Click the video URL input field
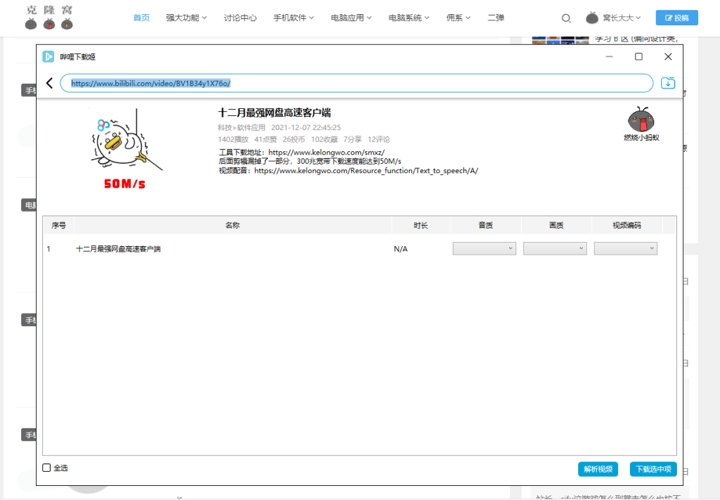This screenshot has width=720, height=500. coord(356,83)
